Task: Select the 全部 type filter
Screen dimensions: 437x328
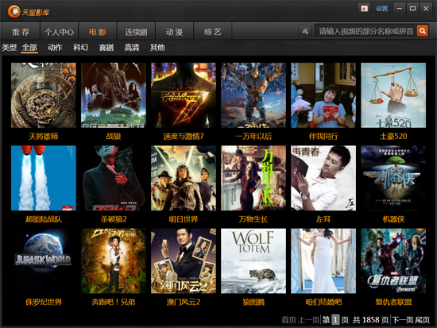Action: (29, 48)
